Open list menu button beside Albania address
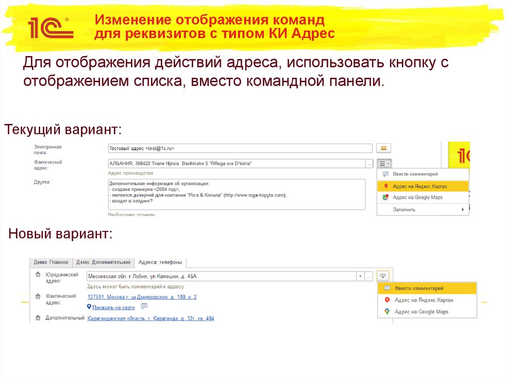The height and width of the screenshot is (380, 508). tap(384, 163)
